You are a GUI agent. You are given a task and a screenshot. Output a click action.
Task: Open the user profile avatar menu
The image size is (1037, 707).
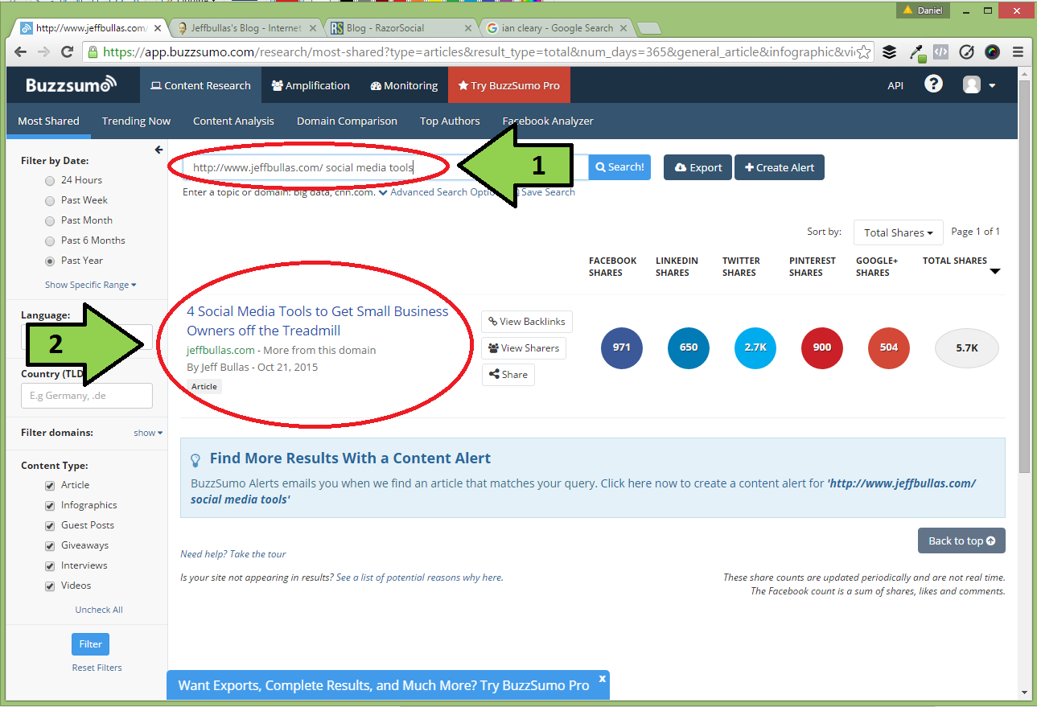(x=979, y=85)
